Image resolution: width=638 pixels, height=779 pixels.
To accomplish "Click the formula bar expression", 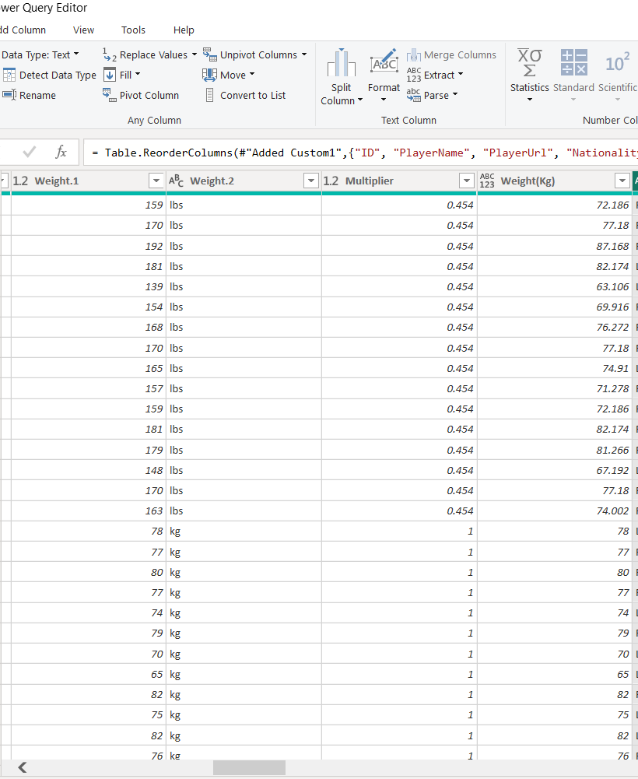I will point(311,152).
